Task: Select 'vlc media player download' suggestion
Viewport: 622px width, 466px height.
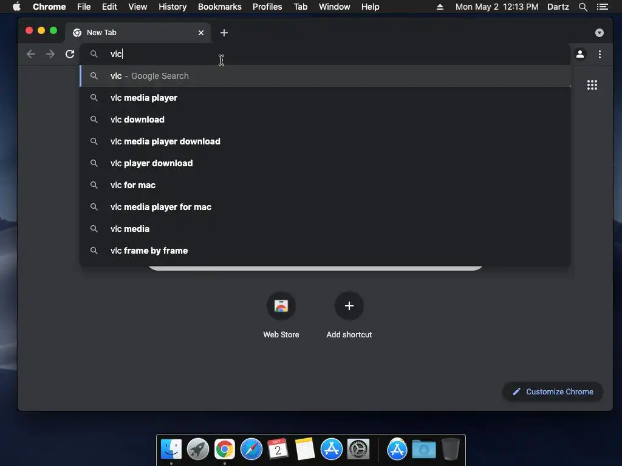Action: click(326, 141)
